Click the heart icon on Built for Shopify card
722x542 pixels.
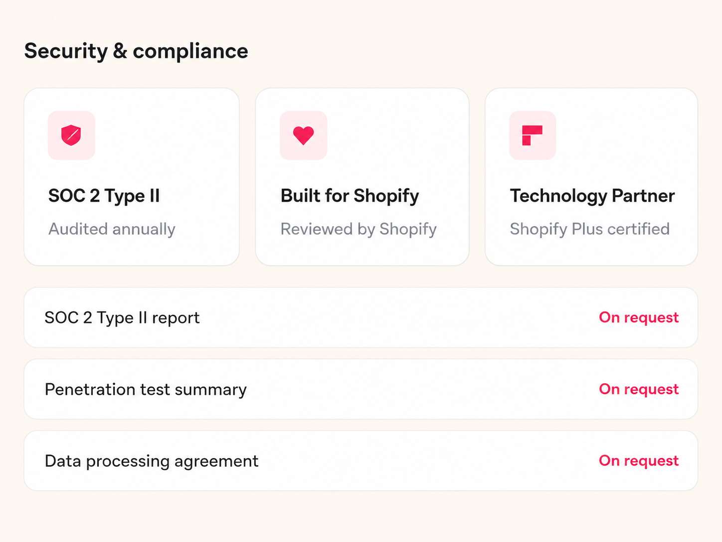(303, 135)
